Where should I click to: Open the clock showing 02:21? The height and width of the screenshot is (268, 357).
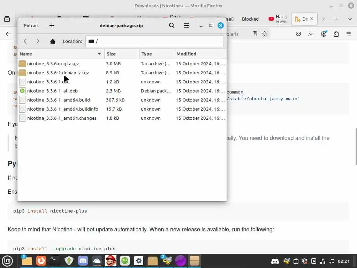click(343, 261)
